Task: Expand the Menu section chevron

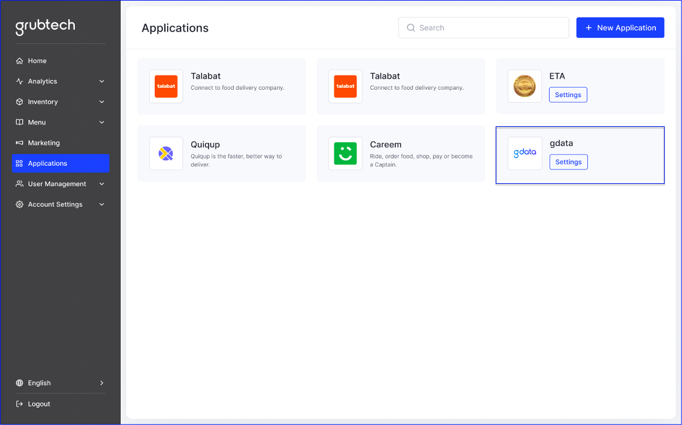Action: [x=101, y=122]
